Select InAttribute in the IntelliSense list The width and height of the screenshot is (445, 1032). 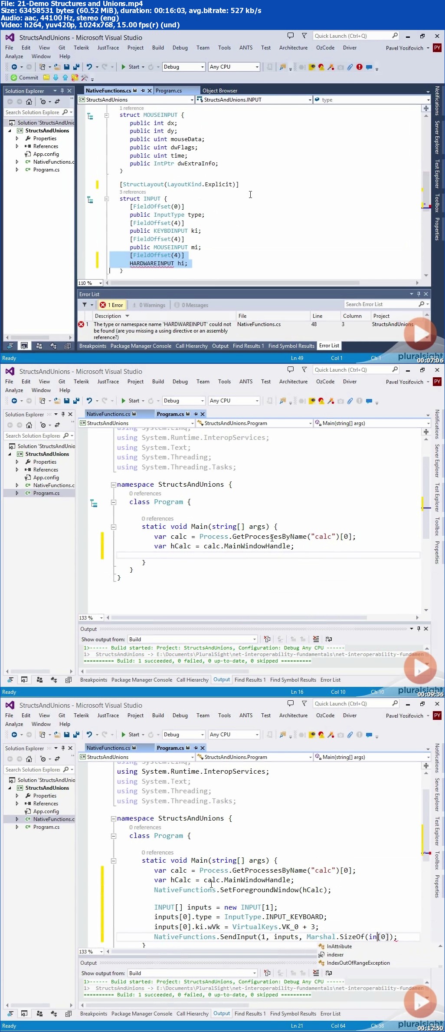pos(339,946)
